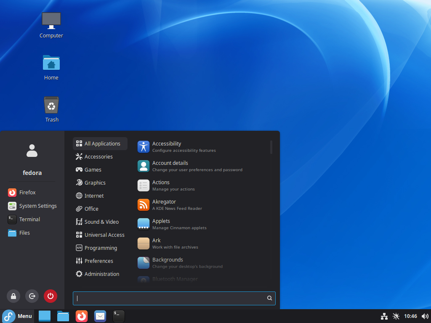Open file manager from taskbar
Viewport: 431px width, 323px height.
pyautogui.click(x=63, y=316)
